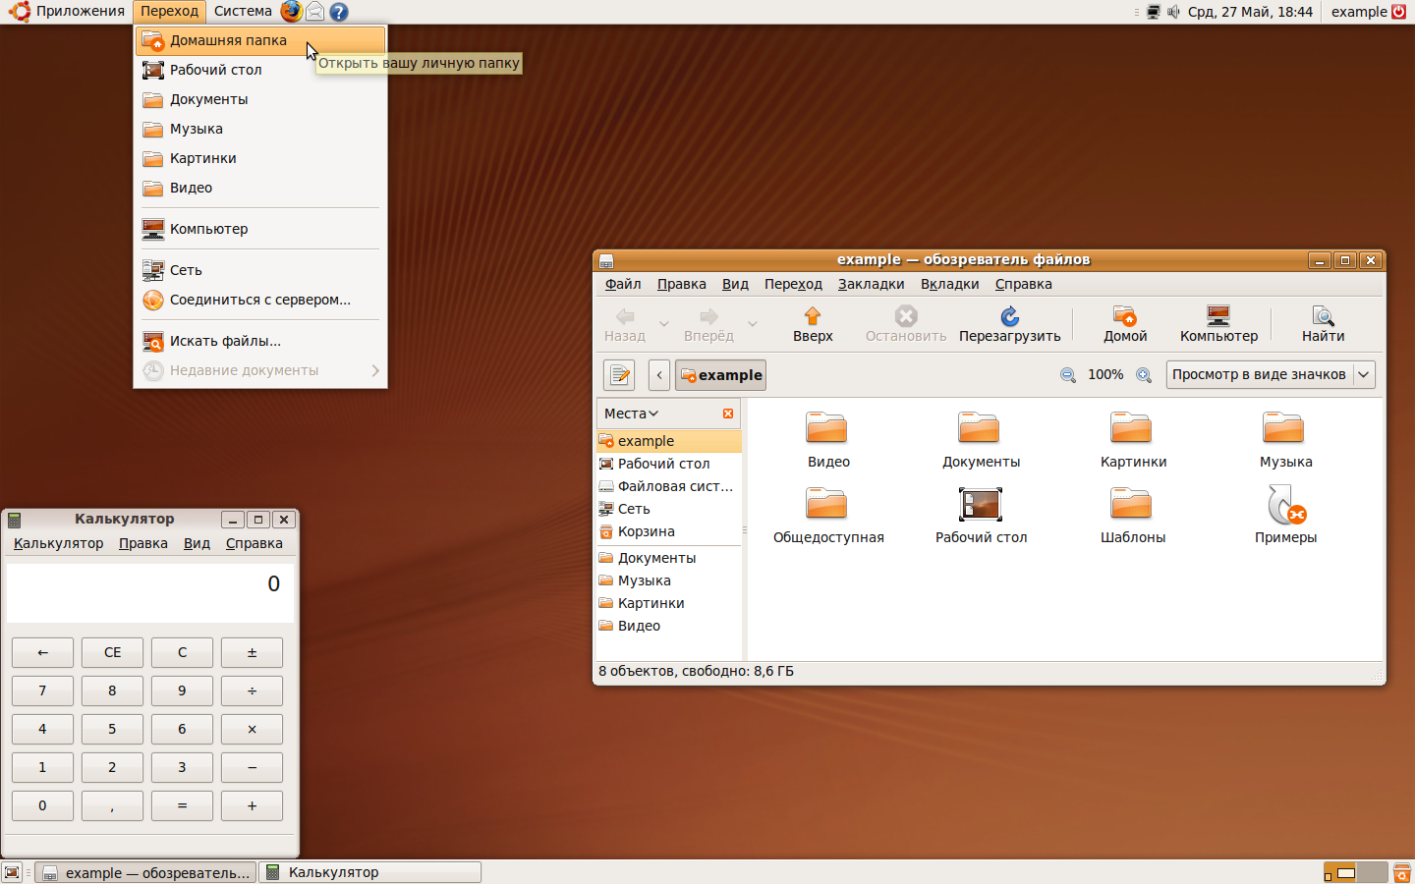Open the trash icon at bottom-right corner

point(1401,871)
